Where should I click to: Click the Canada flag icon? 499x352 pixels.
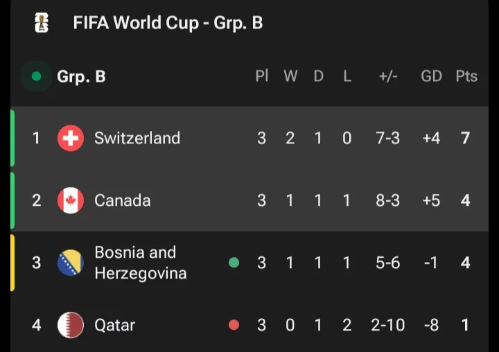coord(71,200)
